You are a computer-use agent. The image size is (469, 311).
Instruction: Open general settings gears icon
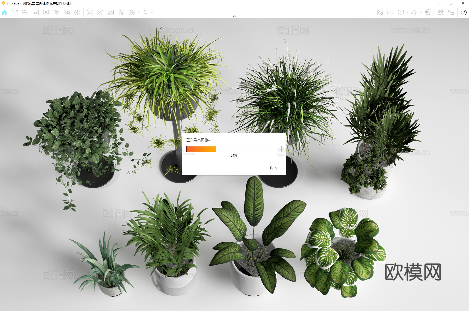451,12
